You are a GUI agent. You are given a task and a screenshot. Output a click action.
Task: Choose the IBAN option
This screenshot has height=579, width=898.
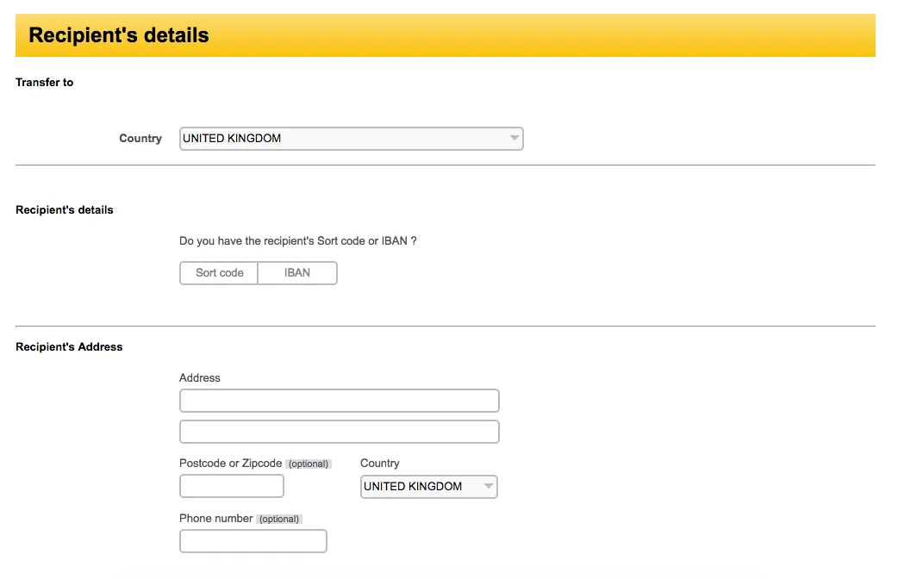click(297, 273)
